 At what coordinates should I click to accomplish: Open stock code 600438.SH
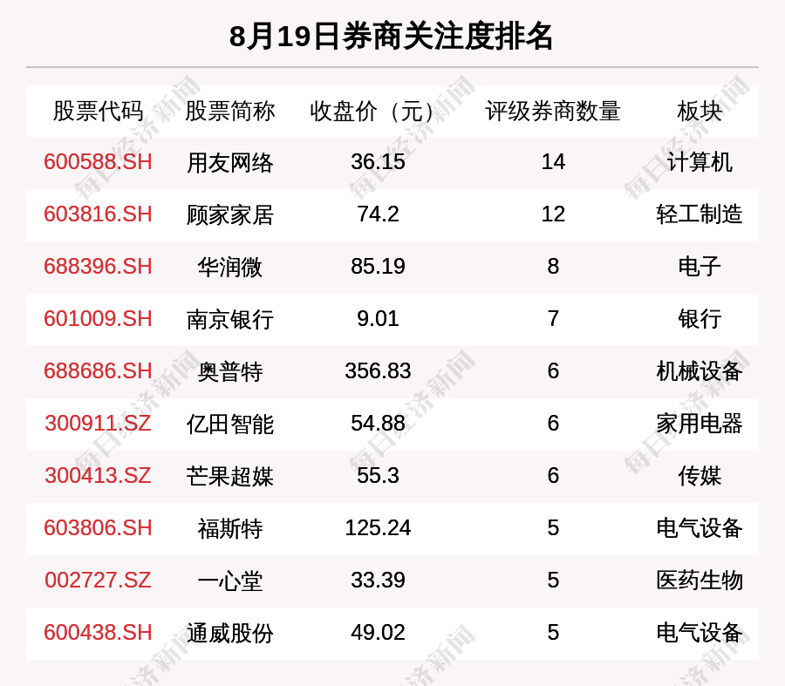coord(98,633)
